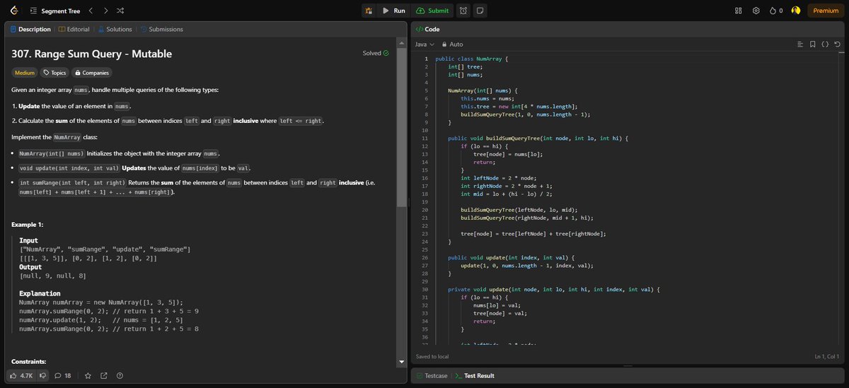This screenshot has height=388, width=849.
Task: Like the problem with thumbs up 4.7K
Action: [x=22, y=375]
